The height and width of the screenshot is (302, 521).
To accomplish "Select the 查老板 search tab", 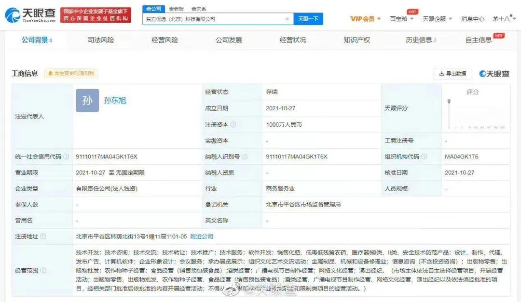I will [176, 9].
